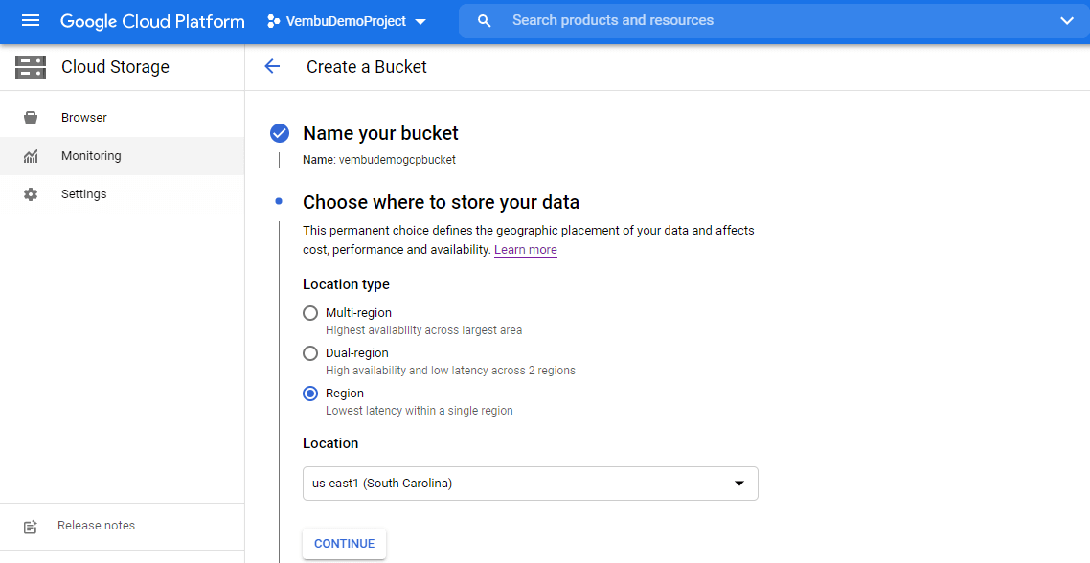Click the Cloud Storage product icon
The image size is (1090, 563).
point(31,67)
